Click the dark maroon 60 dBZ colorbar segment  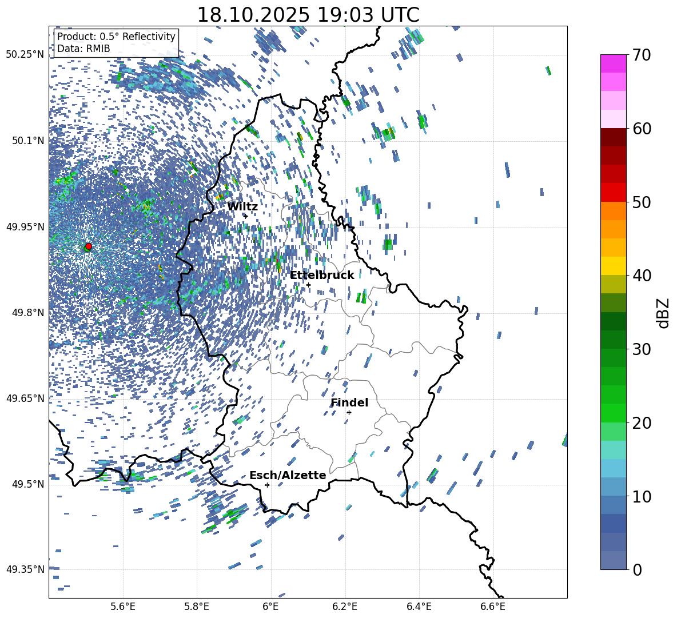tap(613, 137)
